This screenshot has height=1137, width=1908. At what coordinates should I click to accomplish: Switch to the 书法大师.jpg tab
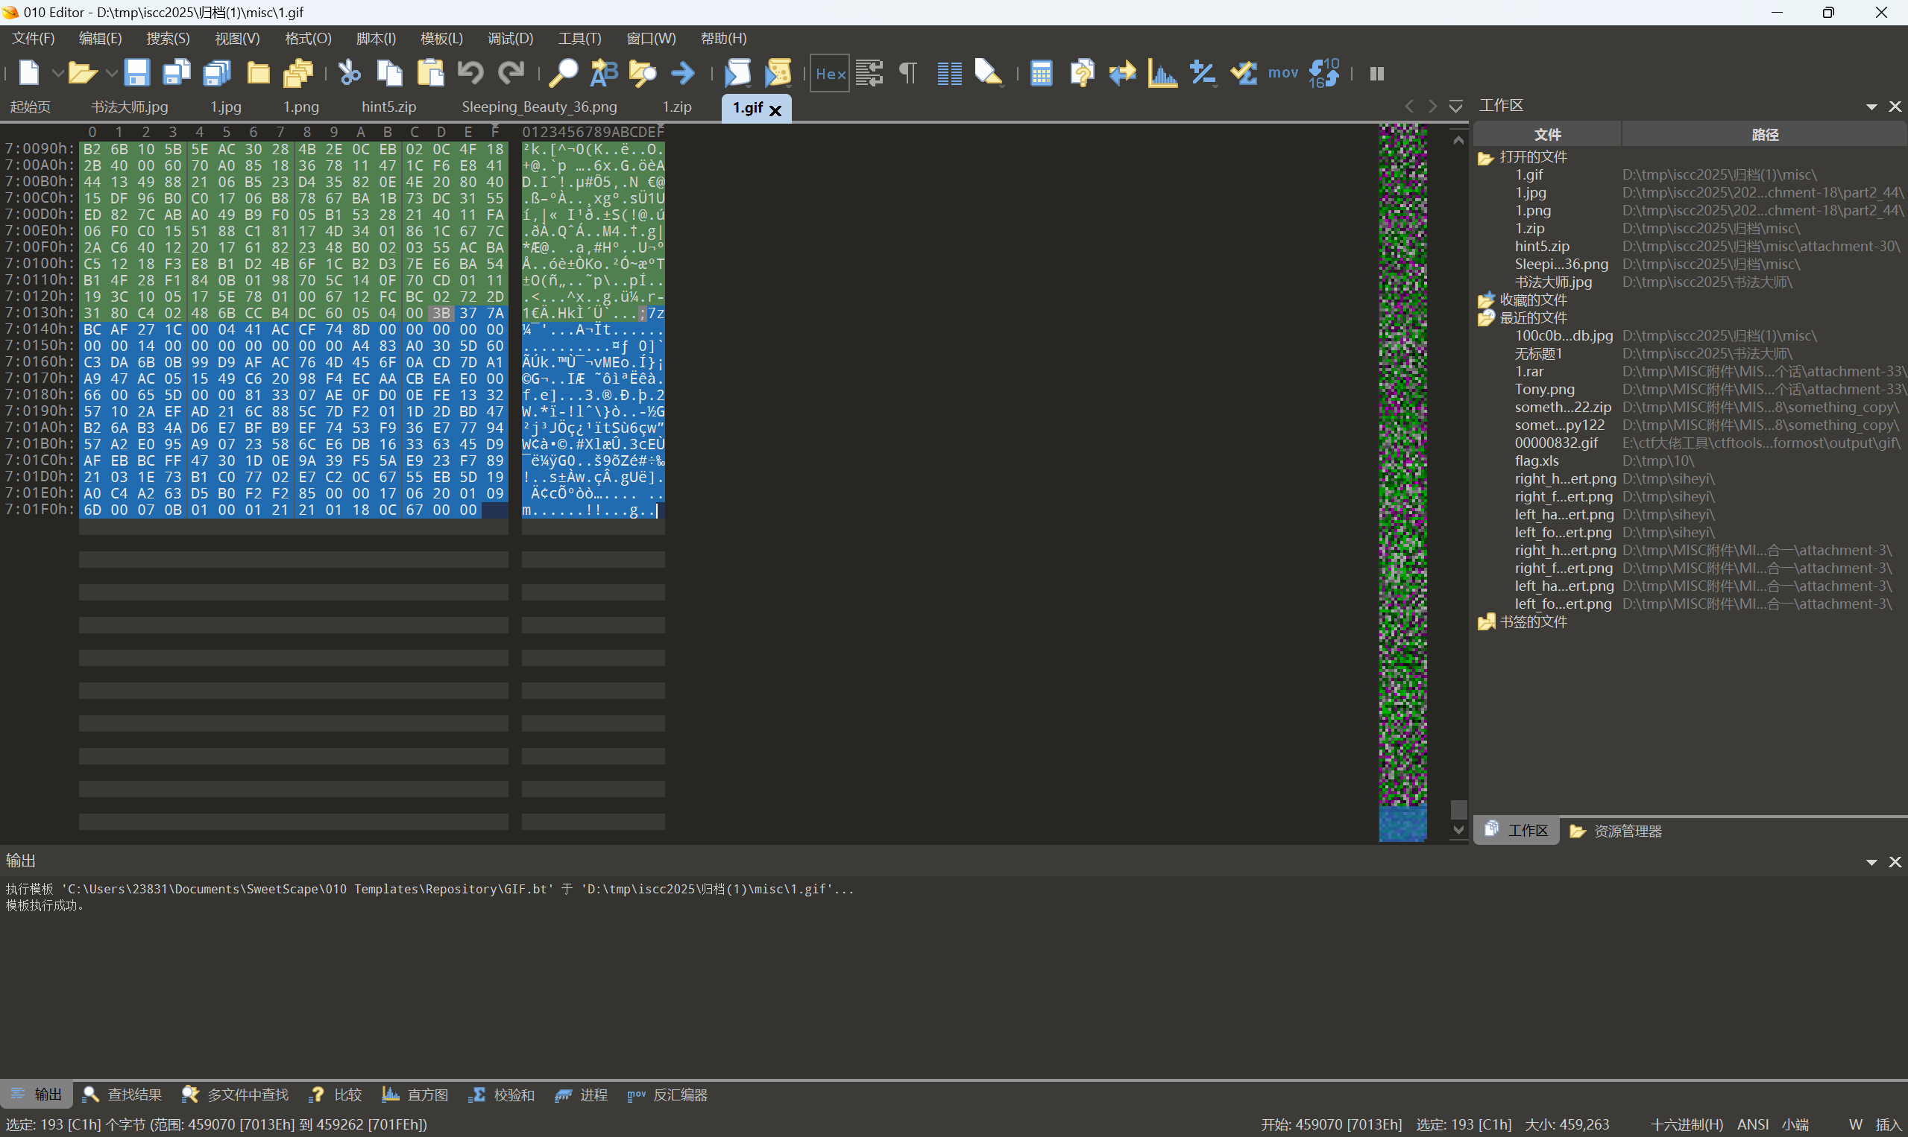[129, 107]
